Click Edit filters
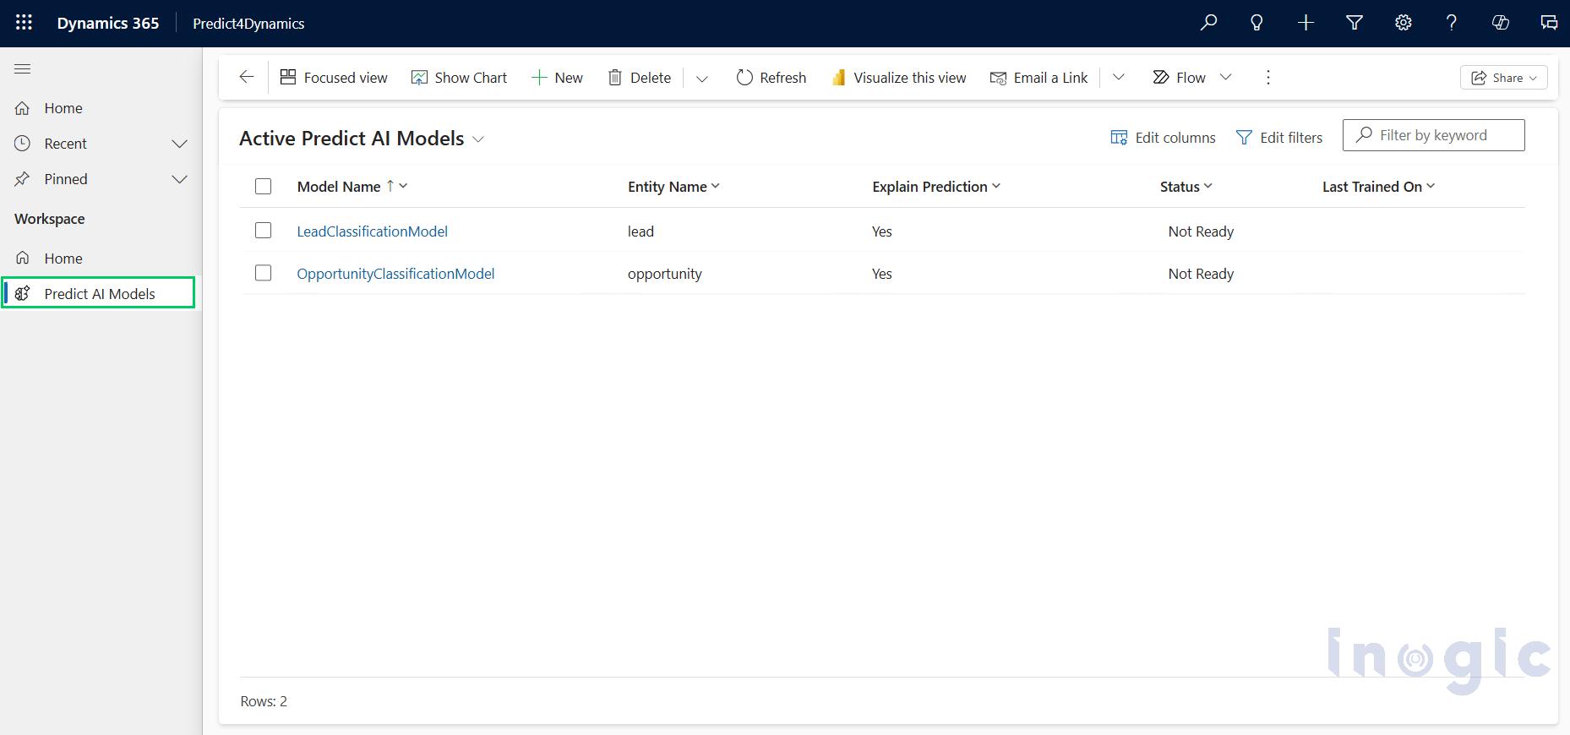 click(1279, 138)
